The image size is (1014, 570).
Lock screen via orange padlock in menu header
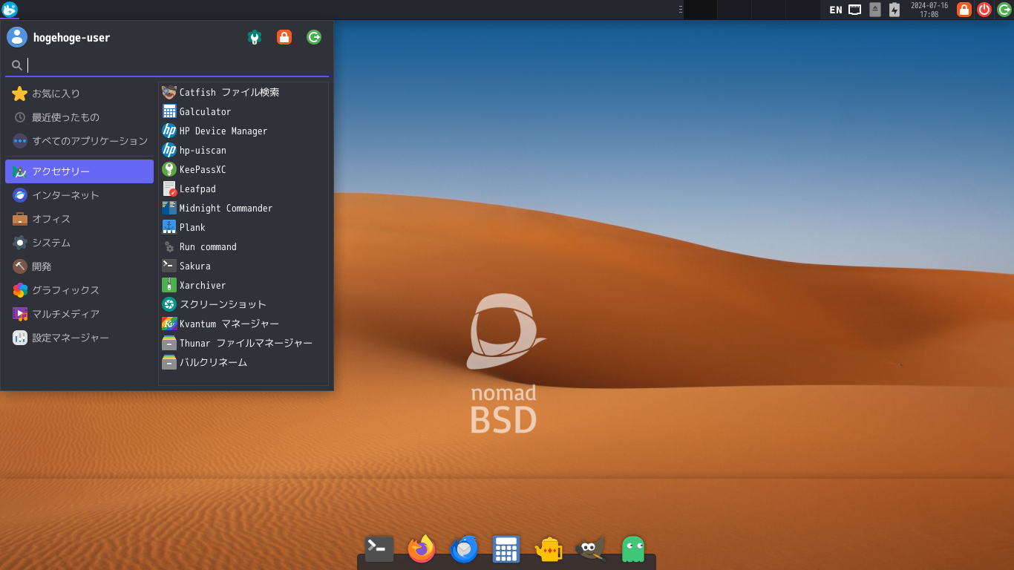pyautogui.click(x=284, y=37)
